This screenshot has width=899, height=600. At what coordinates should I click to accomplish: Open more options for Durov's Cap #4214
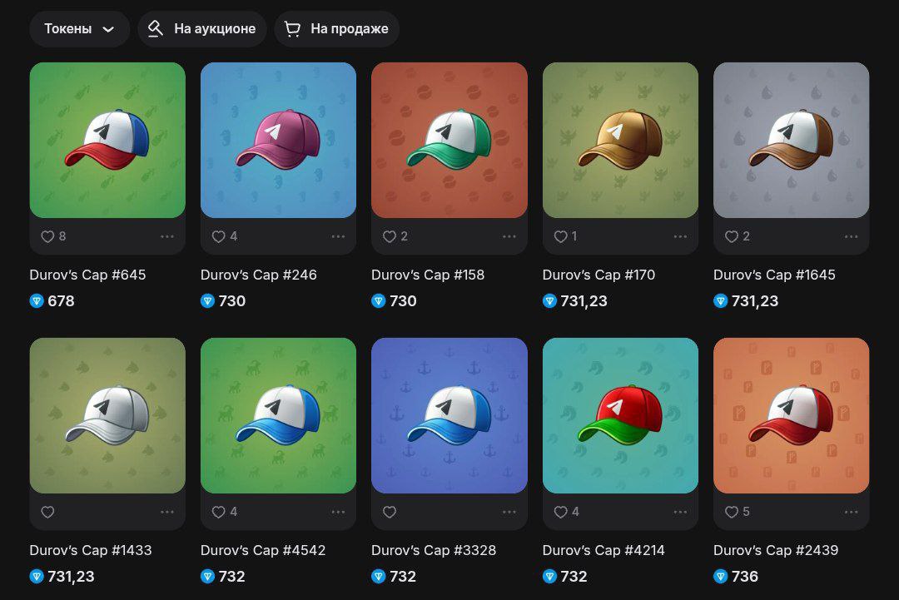(680, 512)
